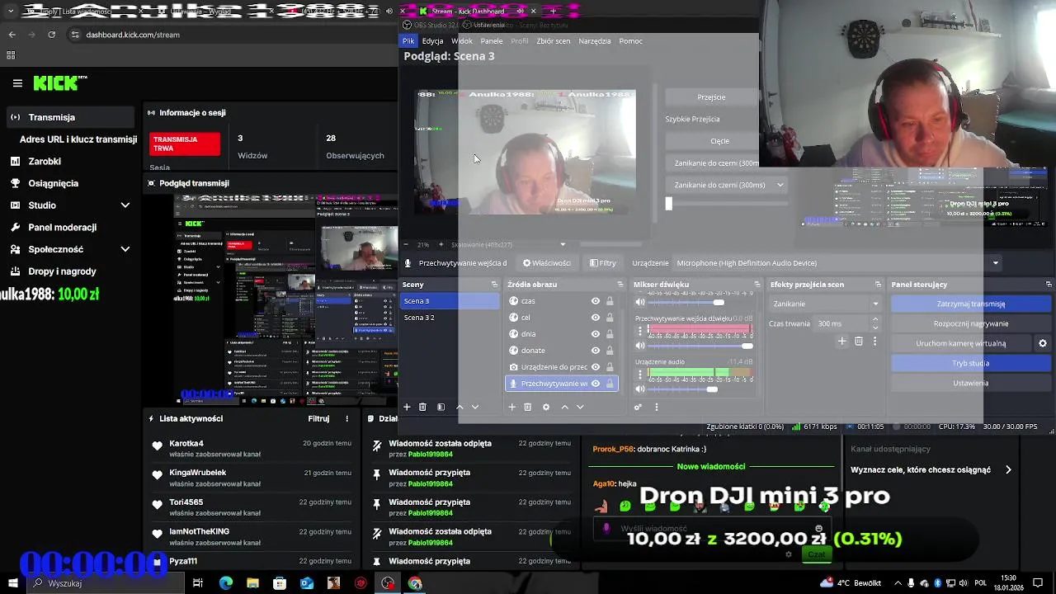Screen dimensions: 1056x594
Task: Add a new scene with the plus icon
Action: coord(407,407)
